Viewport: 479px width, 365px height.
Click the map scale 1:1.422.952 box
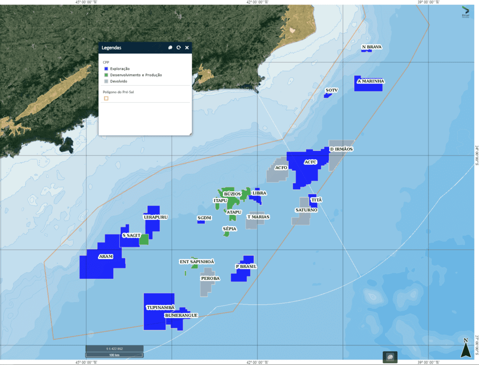pyautogui.click(x=114, y=349)
